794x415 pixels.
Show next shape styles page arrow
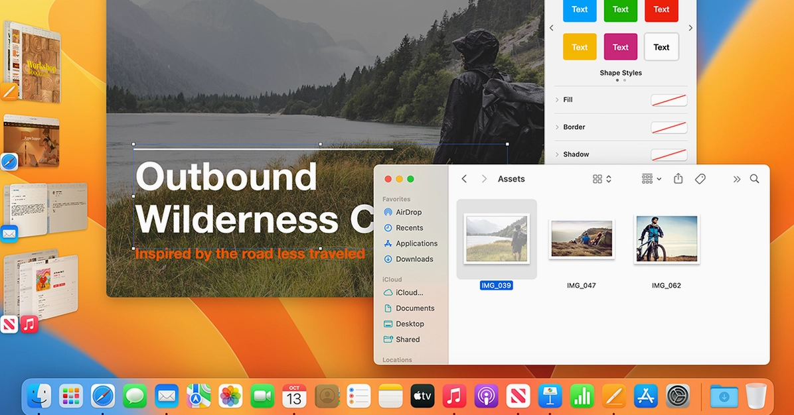(x=690, y=28)
